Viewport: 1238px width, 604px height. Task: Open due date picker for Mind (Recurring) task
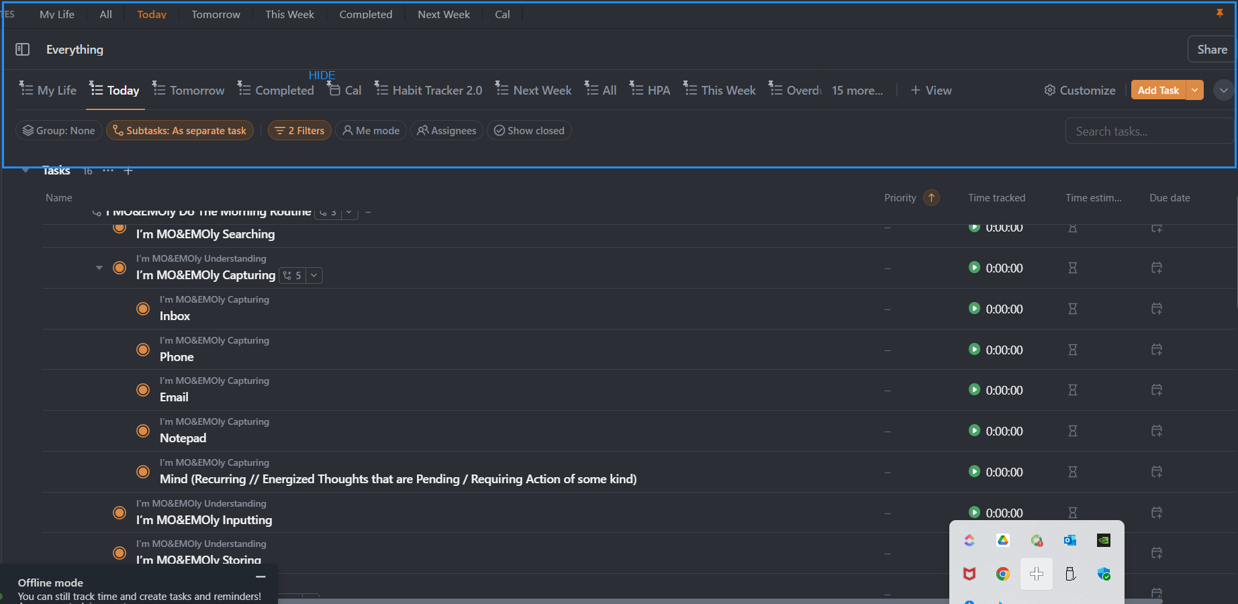(1157, 472)
